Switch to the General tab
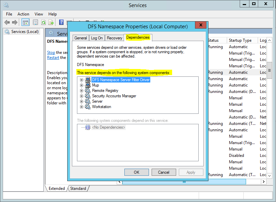Screen dimensions: 276x202 pos(81,38)
